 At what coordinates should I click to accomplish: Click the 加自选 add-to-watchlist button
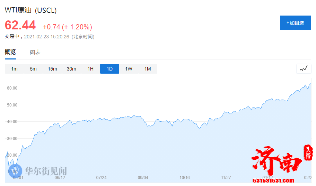pyautogui.click(x=295, y=23)
